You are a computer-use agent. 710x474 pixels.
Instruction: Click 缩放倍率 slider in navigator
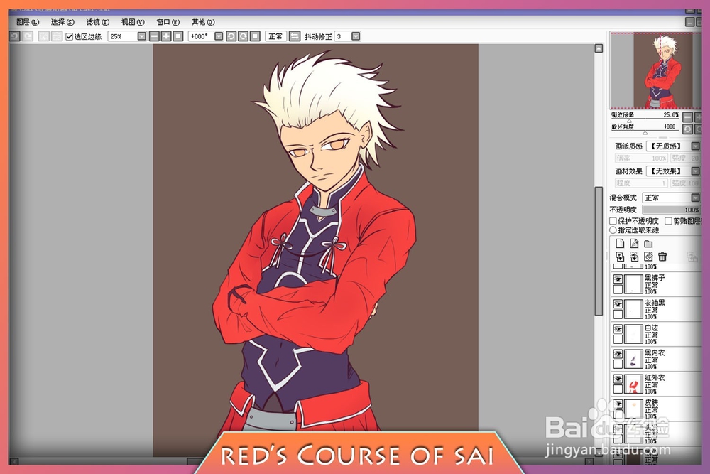[645, 119]
